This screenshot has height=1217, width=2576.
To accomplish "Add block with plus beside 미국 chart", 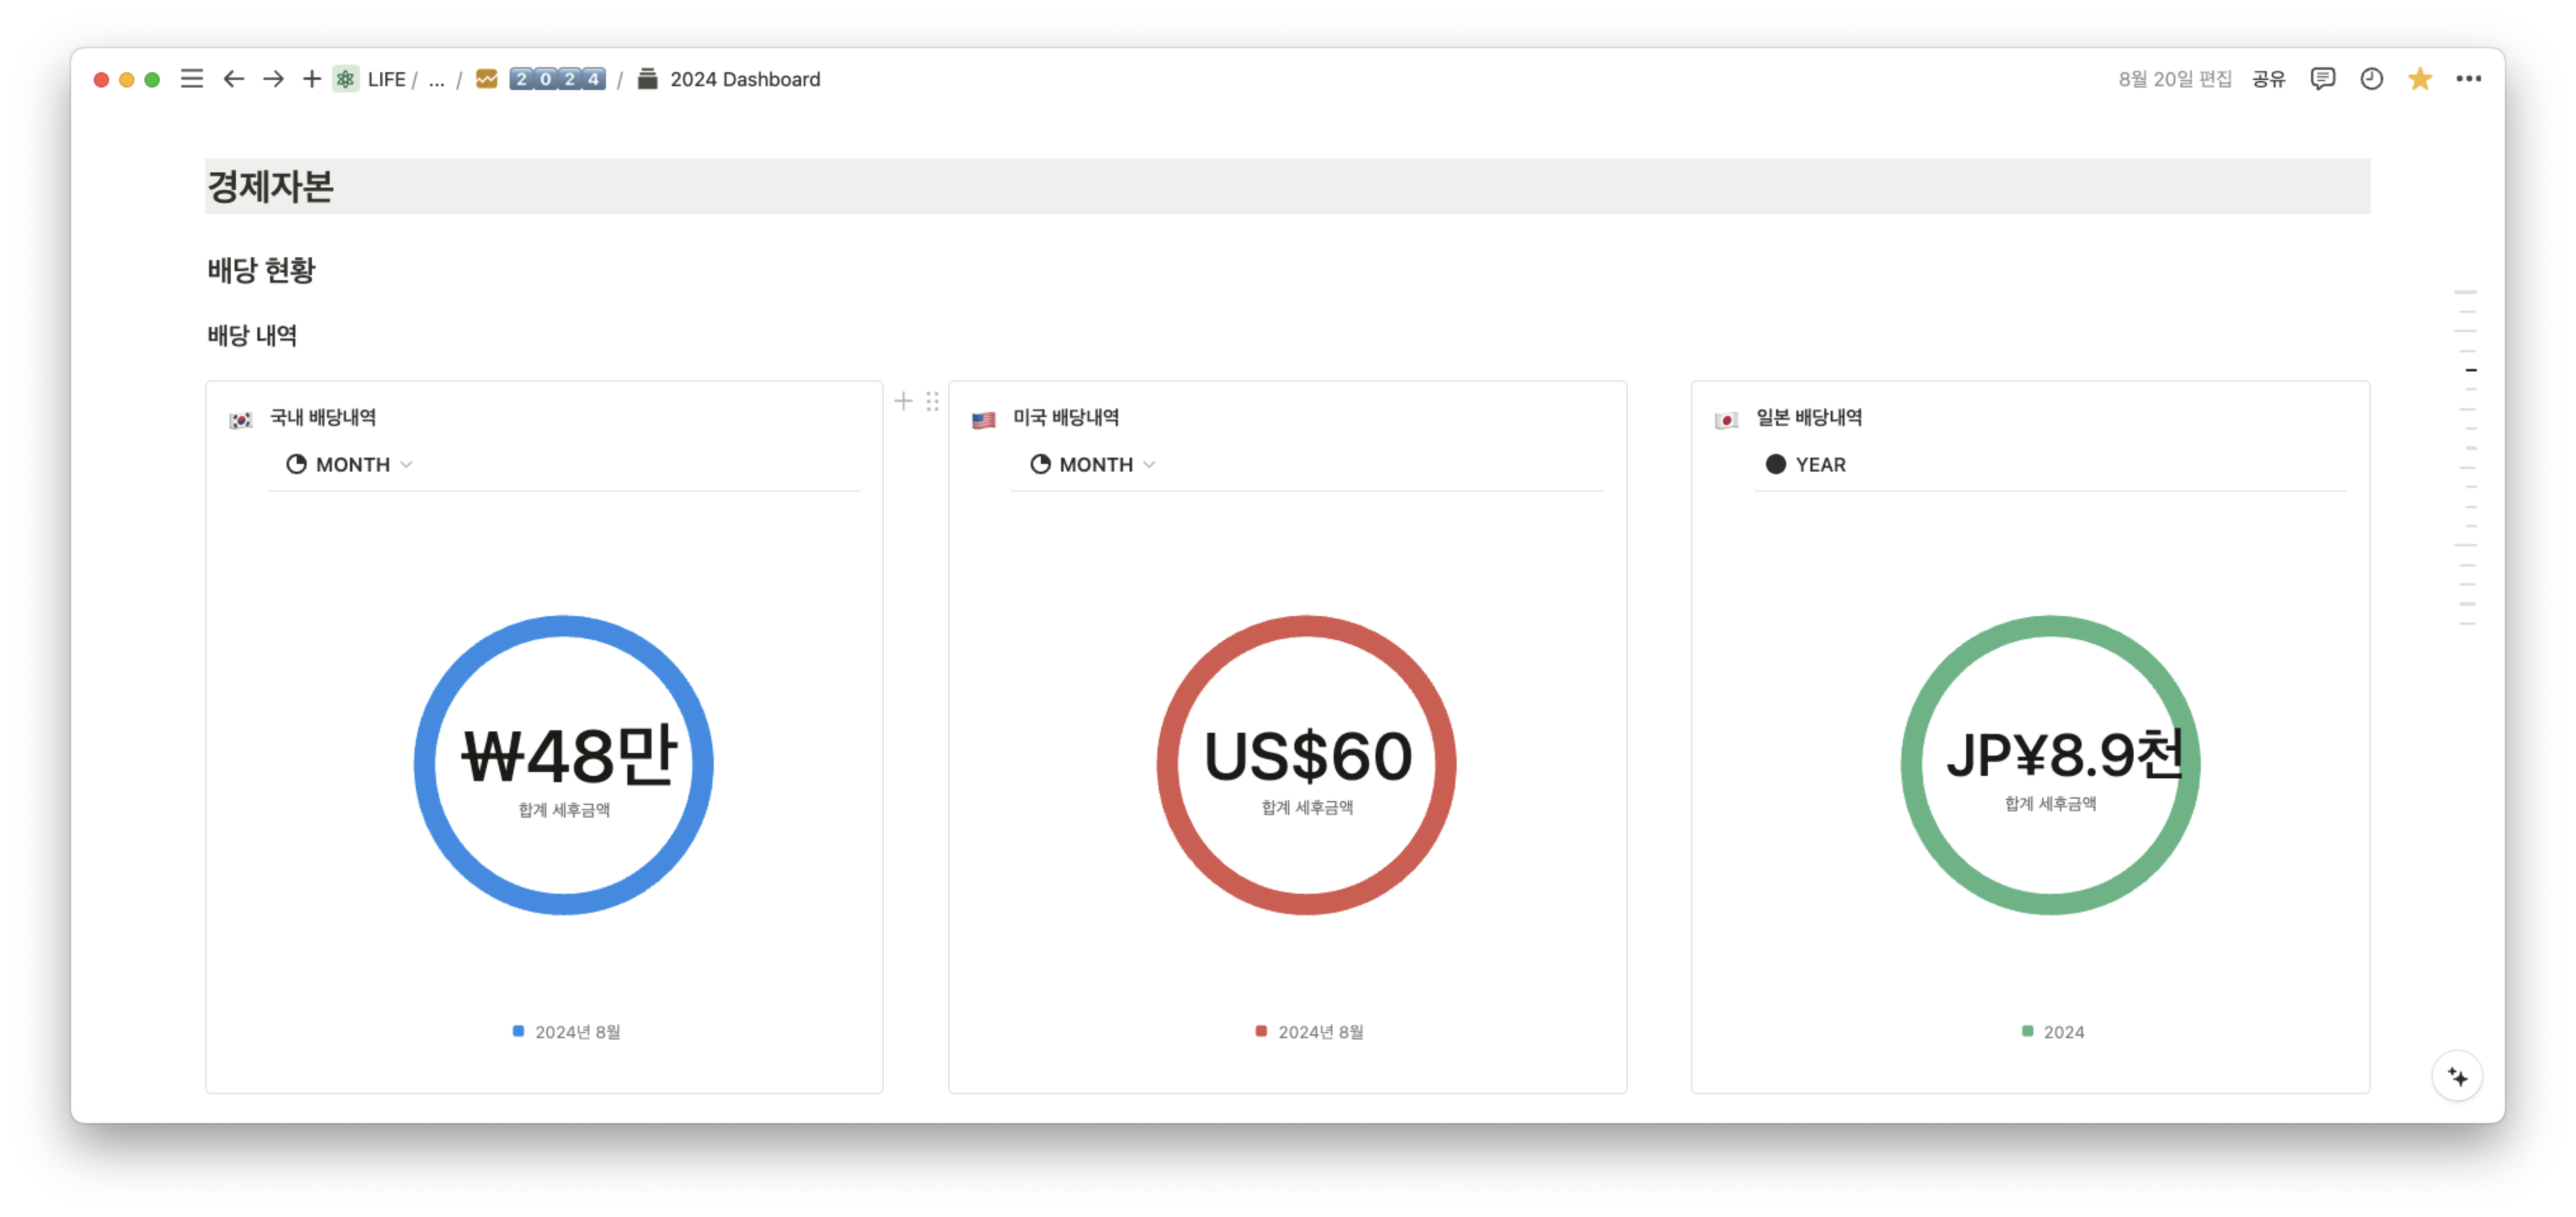I will 903,402.
